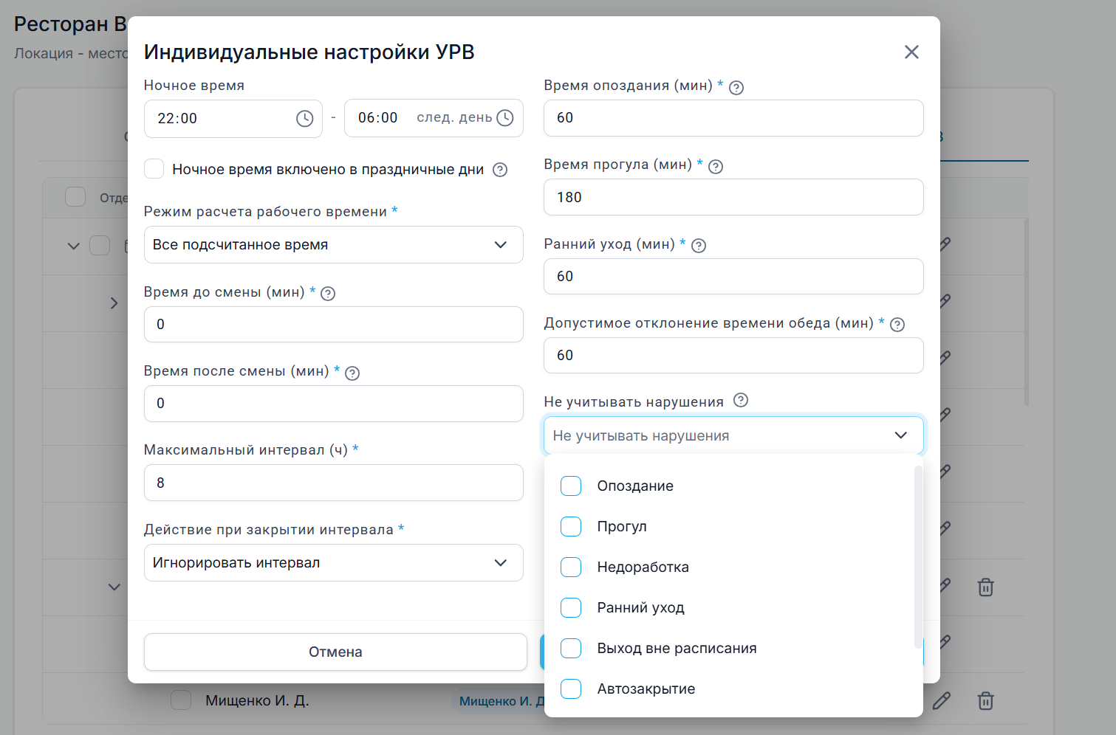Edit Допустимое отклонение времени обеда field
The height and width of the screenshot is (735, 1116).
point(733,355)
